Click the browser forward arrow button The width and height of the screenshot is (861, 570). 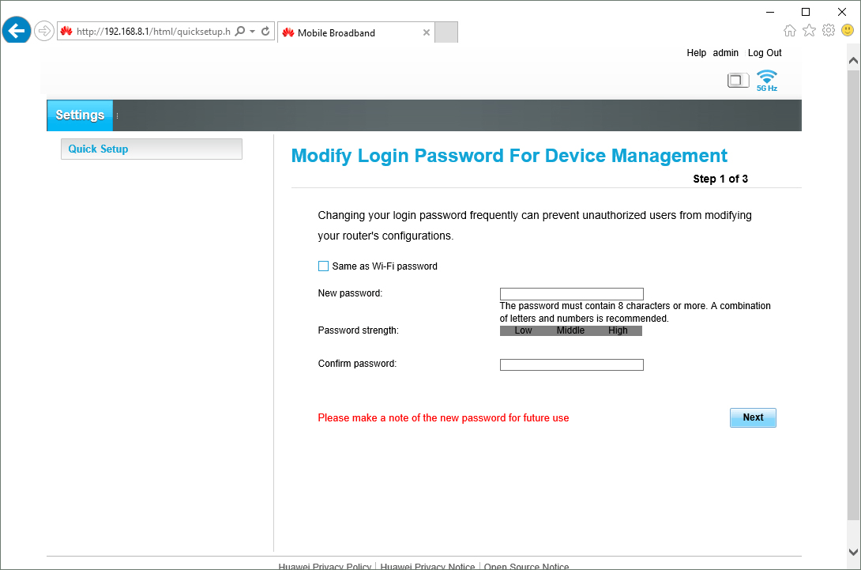[x=44, y=32]
